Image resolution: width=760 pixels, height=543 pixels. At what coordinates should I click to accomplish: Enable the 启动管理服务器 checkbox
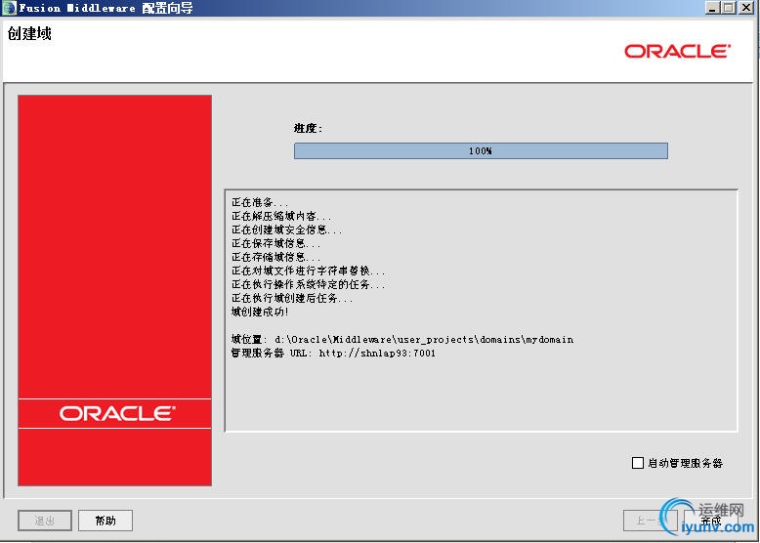click(x=637, y=463)
